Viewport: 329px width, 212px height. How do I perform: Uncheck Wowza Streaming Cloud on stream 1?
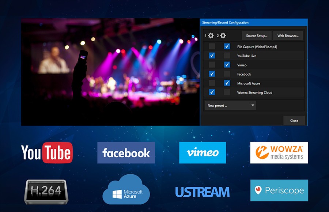pos(212,92)
